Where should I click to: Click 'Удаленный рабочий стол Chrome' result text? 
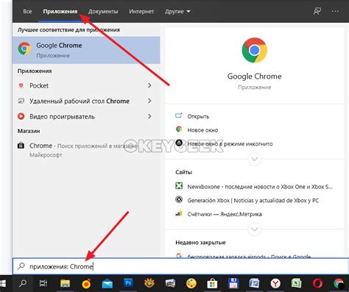tap(80, 101)
